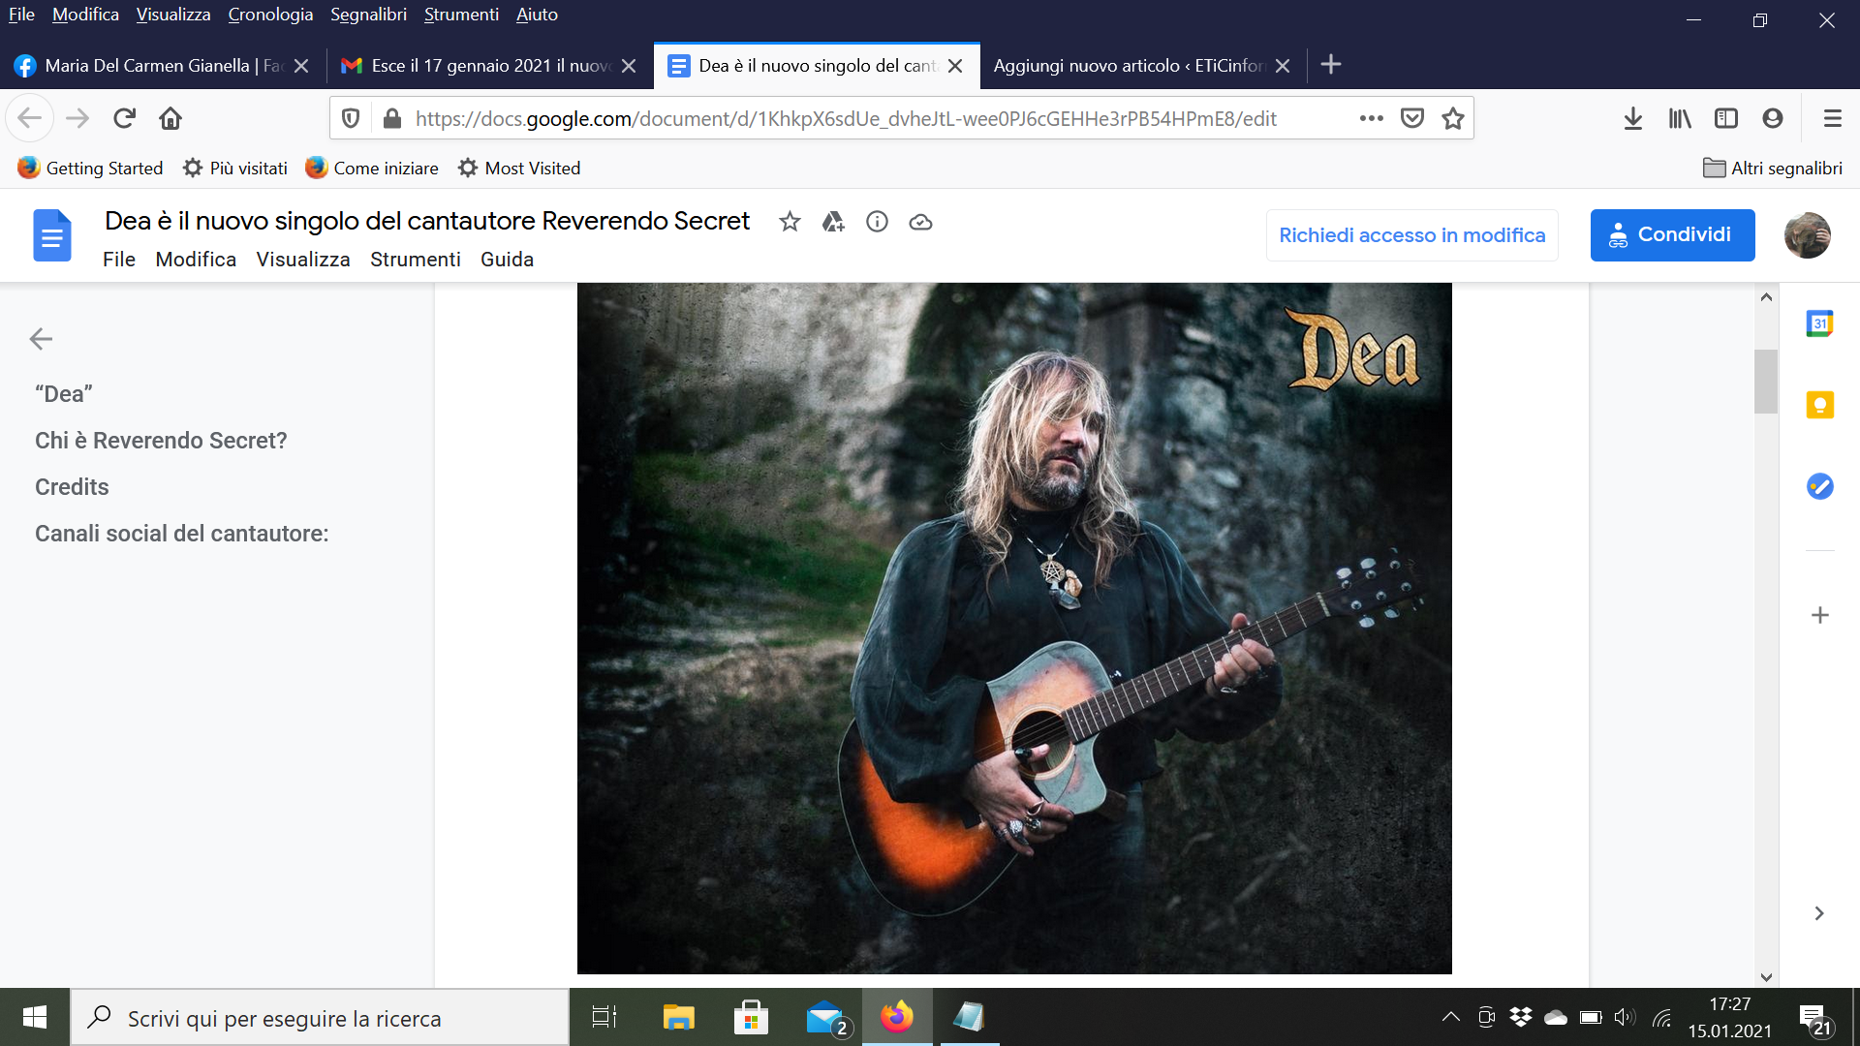Viewport: 1860px width, 1046px height.
Task: Open Firefox account icon
Action: tap(1773, 118)
